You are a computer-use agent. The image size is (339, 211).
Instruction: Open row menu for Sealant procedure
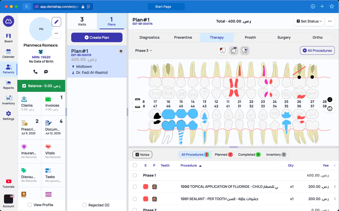(x=335, y=199)
